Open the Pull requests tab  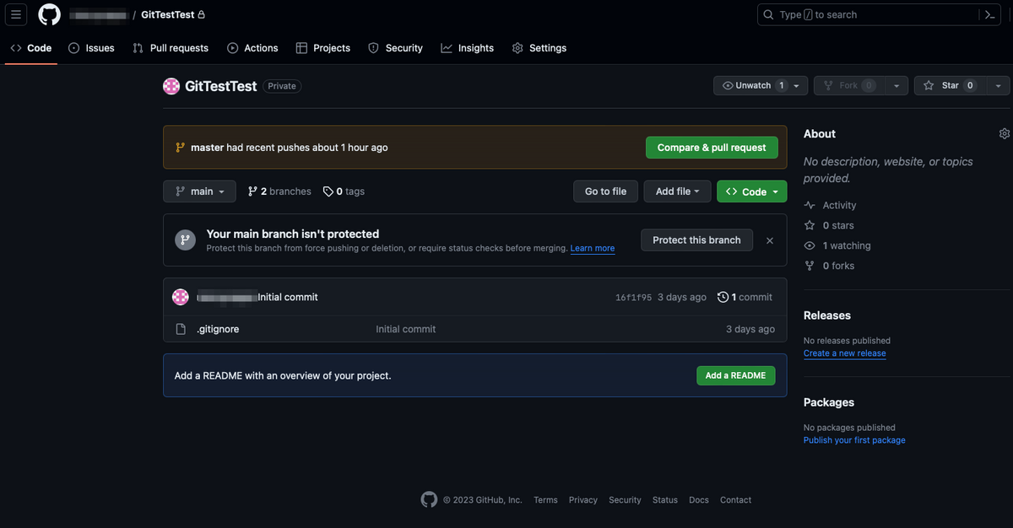click(171, 48)
